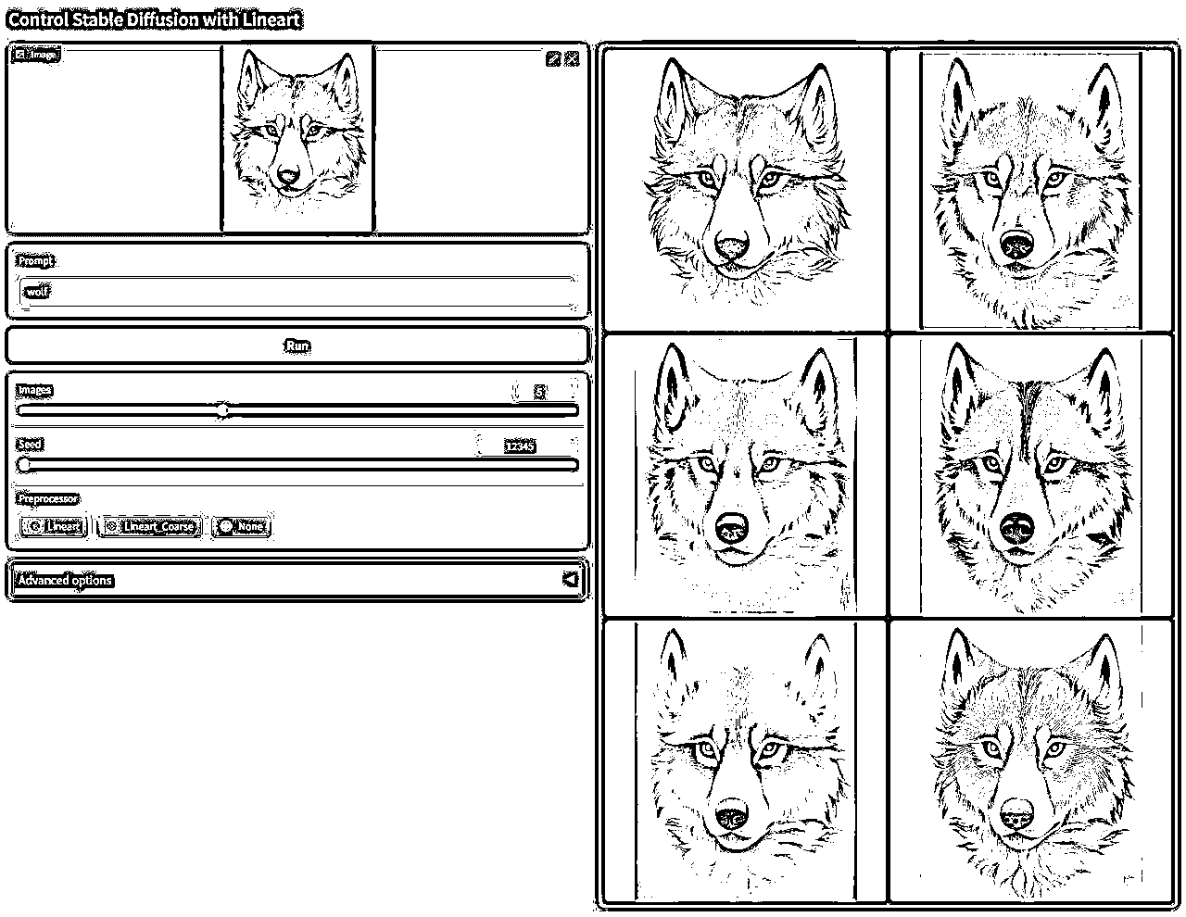Open the top-left gallery wolf image
This screenshot has width=1186, height=917.
point(745,188)
